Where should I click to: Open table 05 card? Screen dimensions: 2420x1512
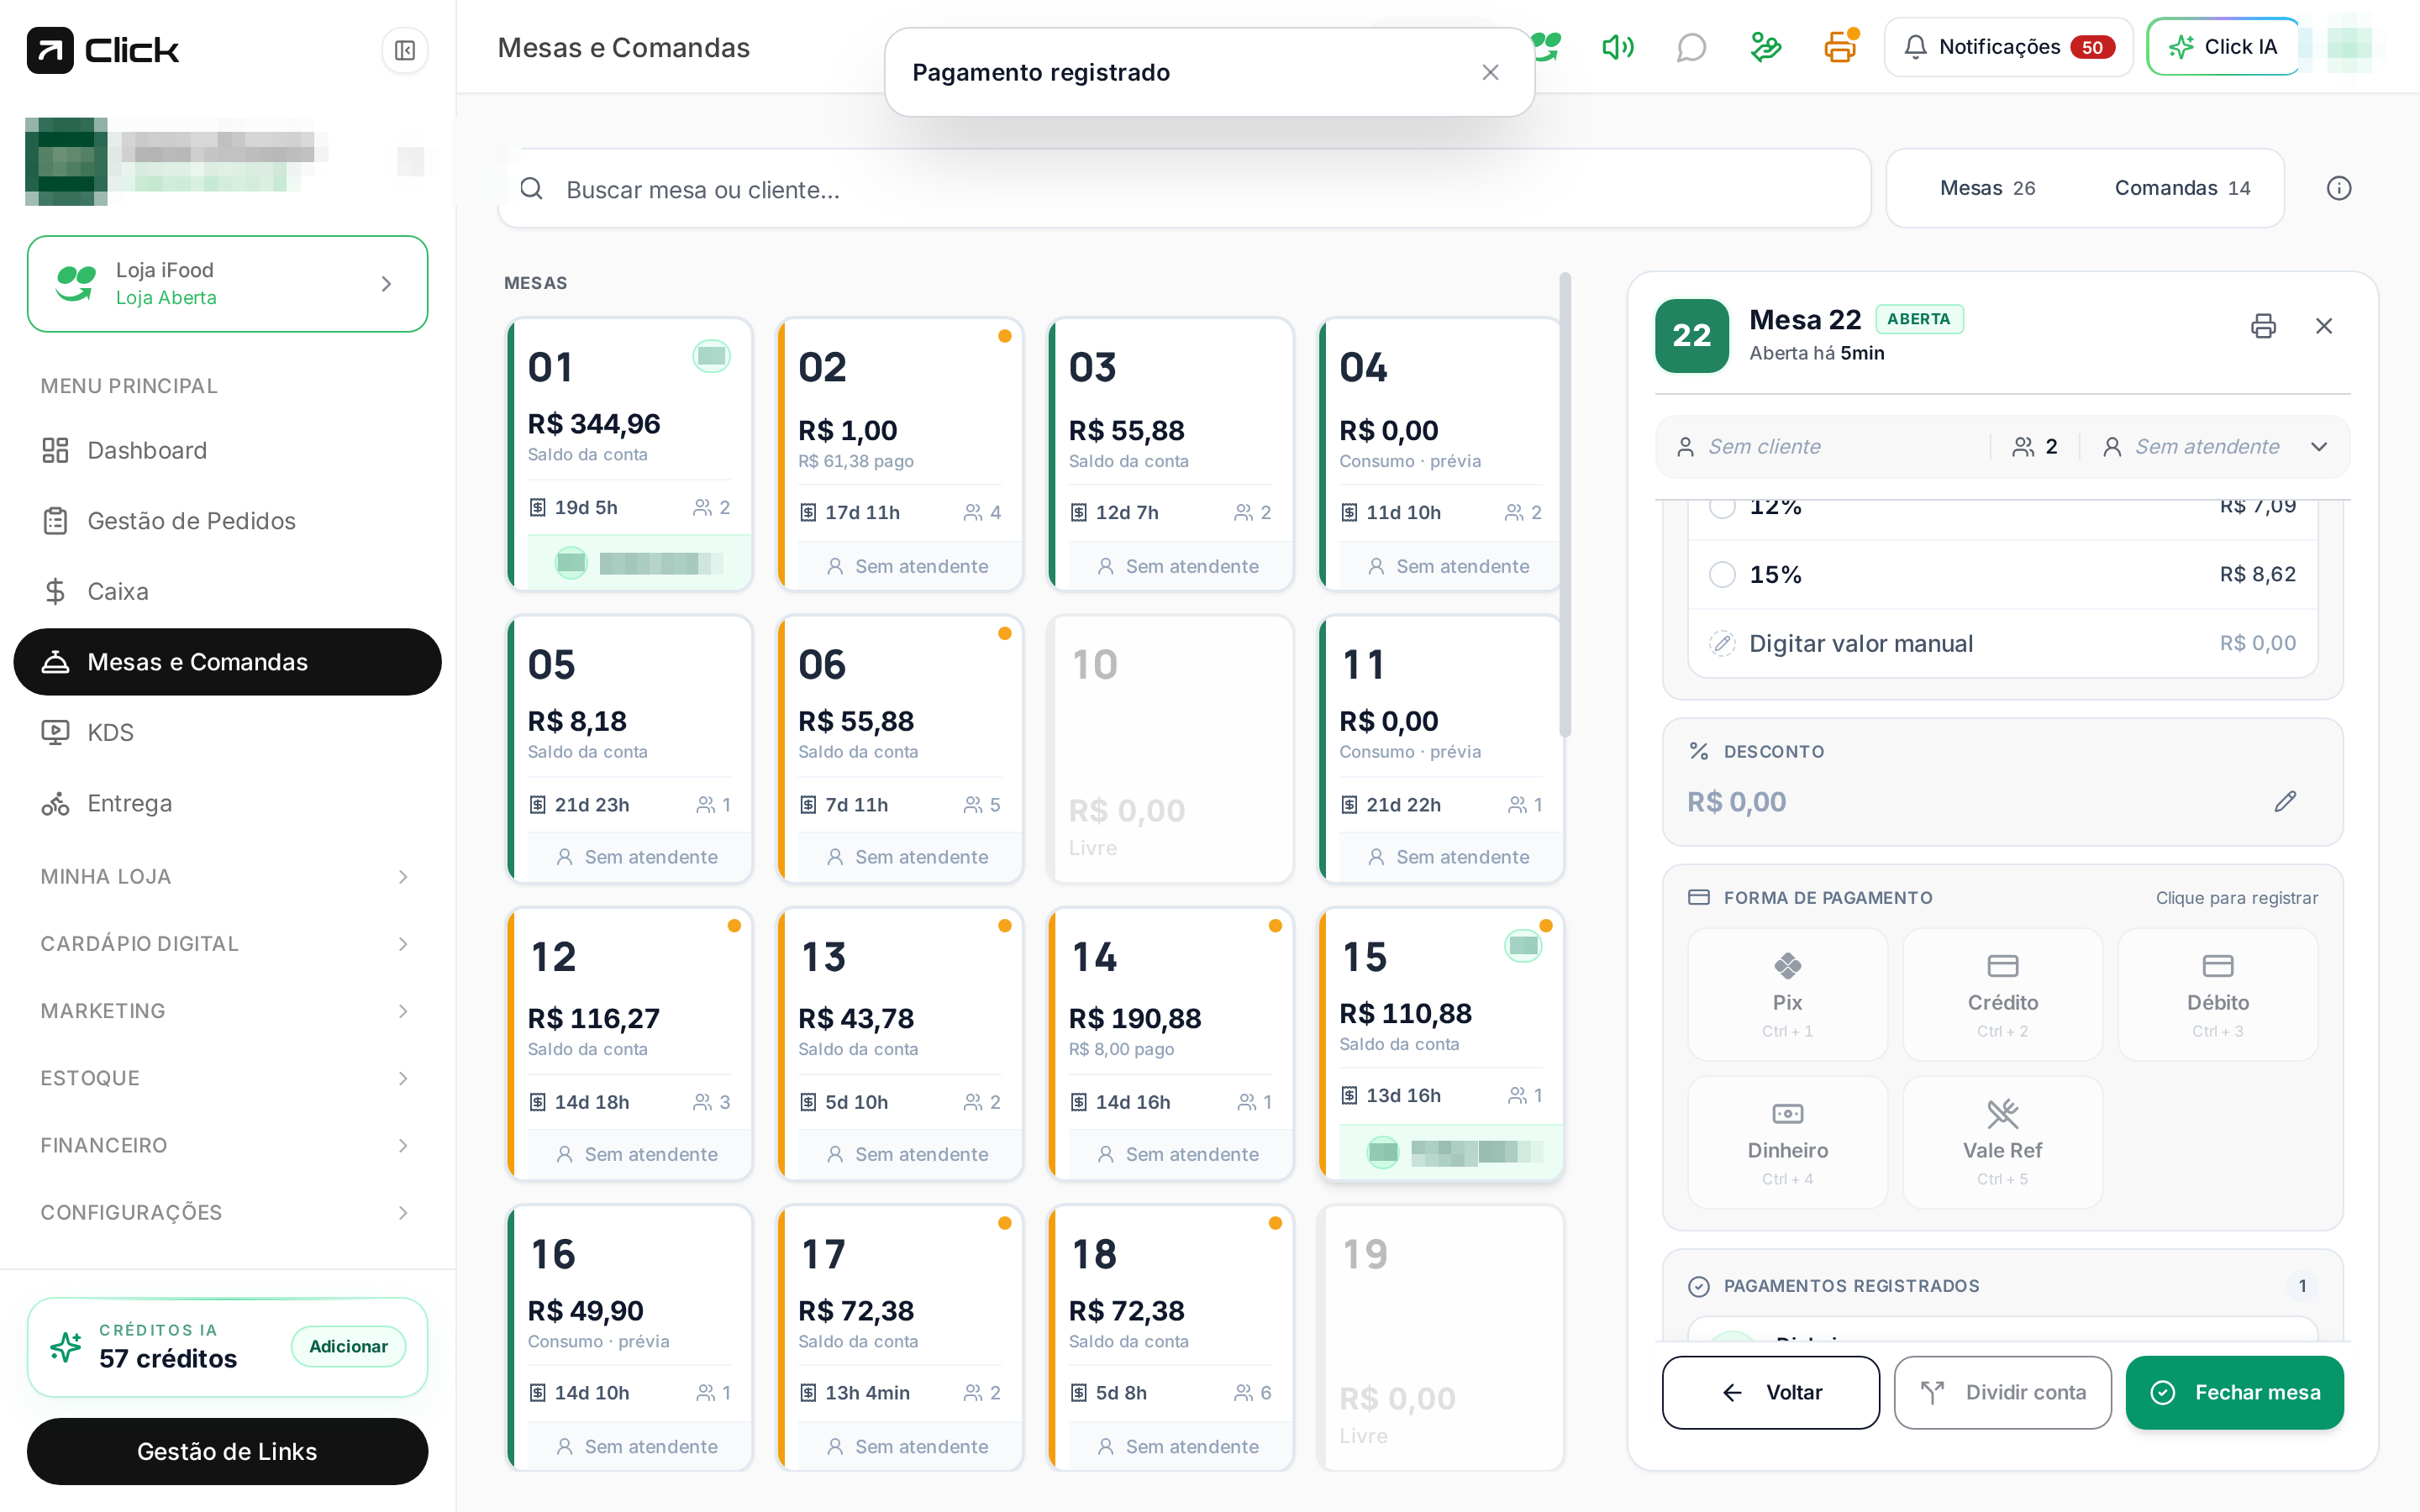coord(630,749)
